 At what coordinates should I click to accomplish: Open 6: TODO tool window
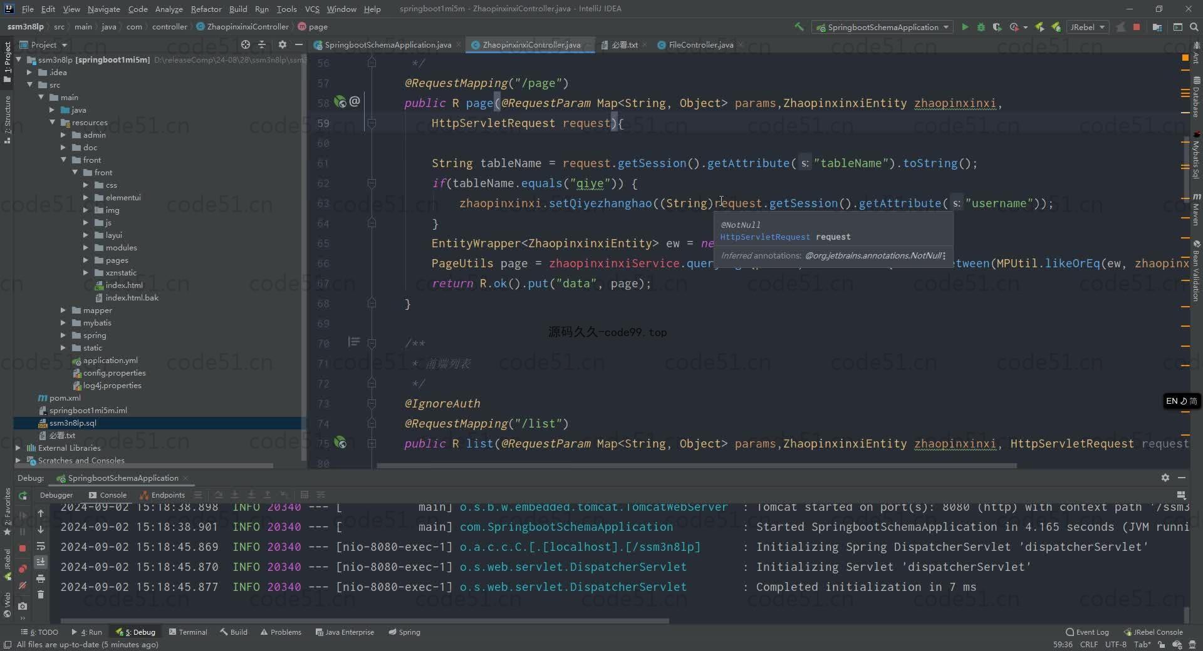click(39, 632)
